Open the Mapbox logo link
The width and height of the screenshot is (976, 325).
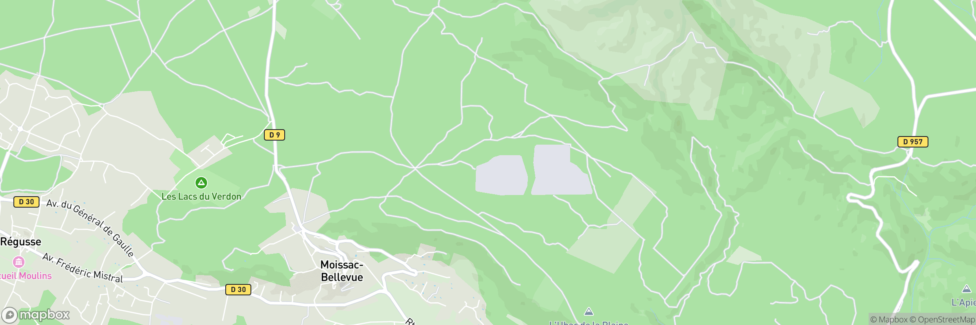click(35, 315)
